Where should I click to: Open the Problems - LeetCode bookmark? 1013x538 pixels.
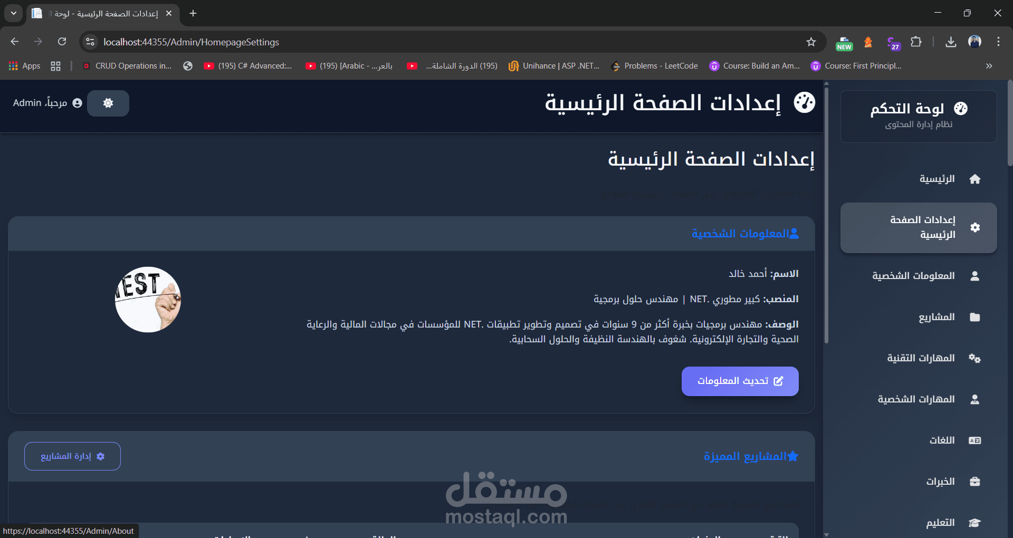click(x=654, y=66)
